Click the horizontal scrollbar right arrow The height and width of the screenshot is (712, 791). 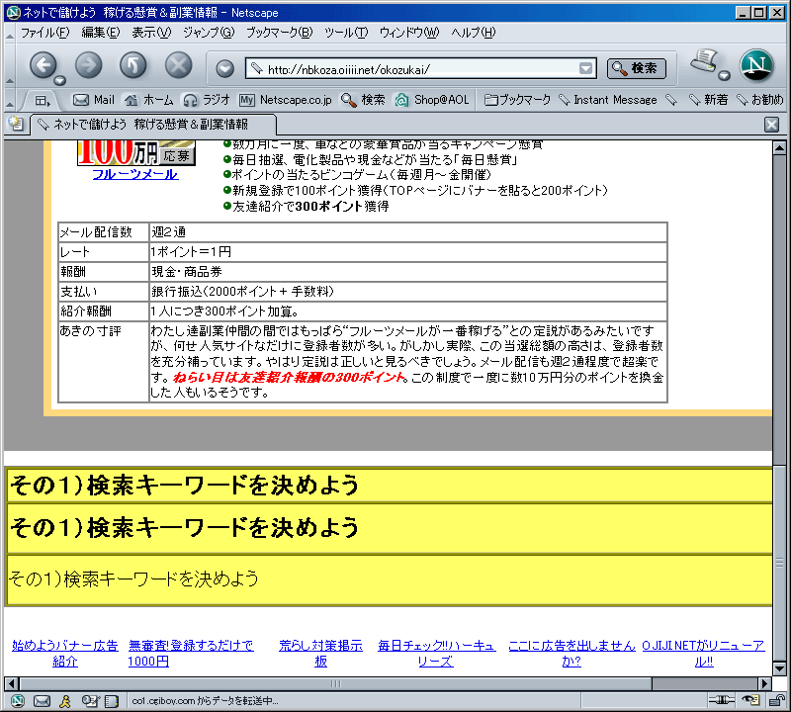coord(764,683)
